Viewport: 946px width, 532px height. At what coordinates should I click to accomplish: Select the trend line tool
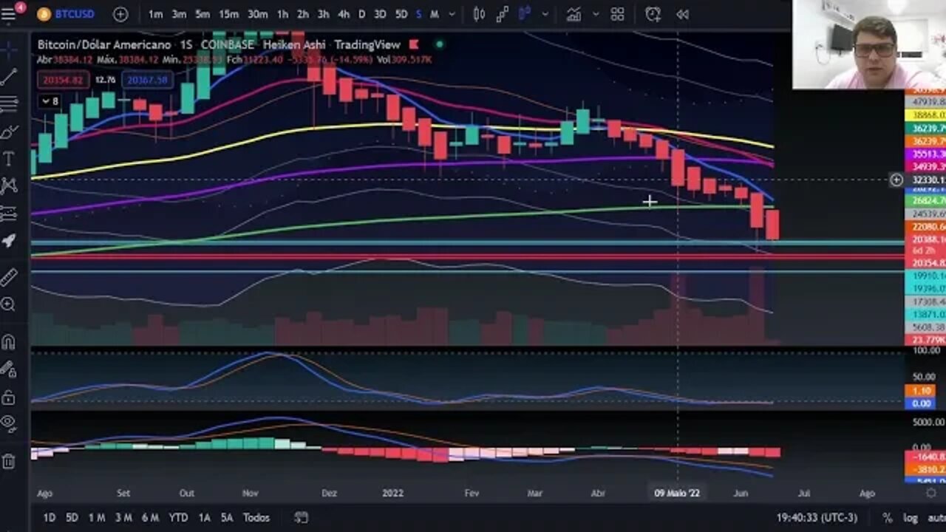pos(9,76)
